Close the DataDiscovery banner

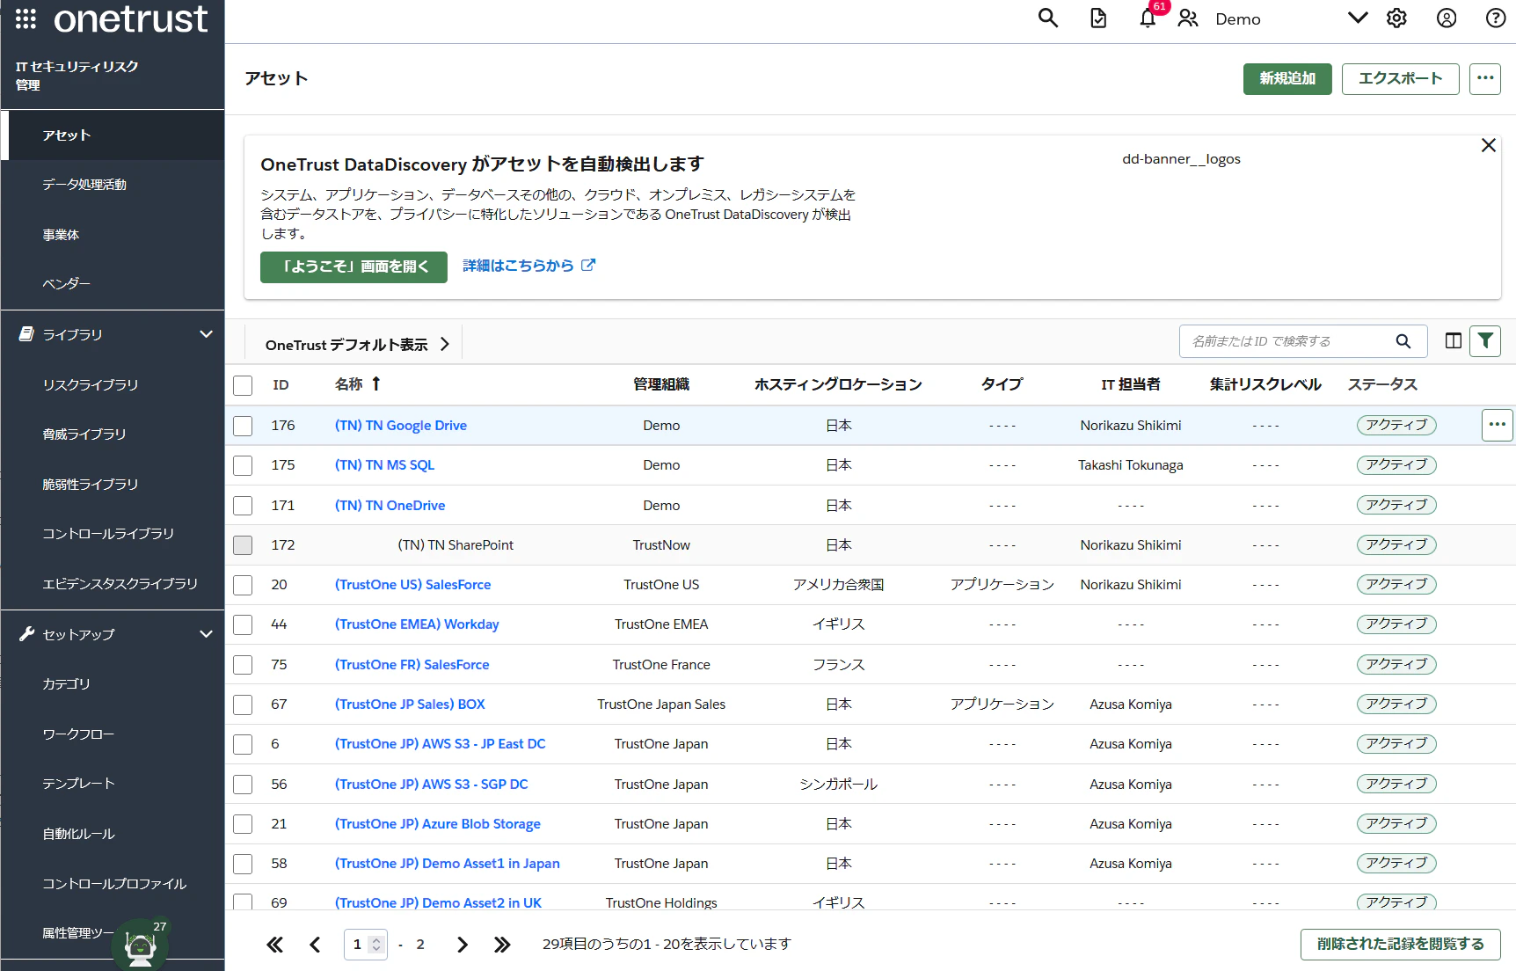coord(1489,145)
